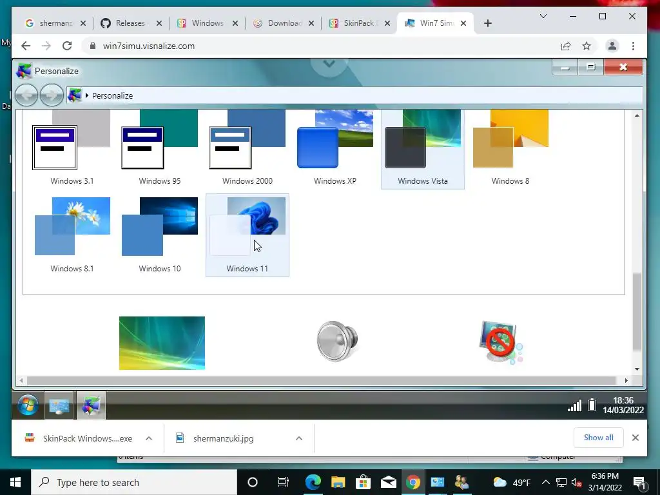Open Chrome three-dot menu
This screenshot has width=660, height=495.
633,46
